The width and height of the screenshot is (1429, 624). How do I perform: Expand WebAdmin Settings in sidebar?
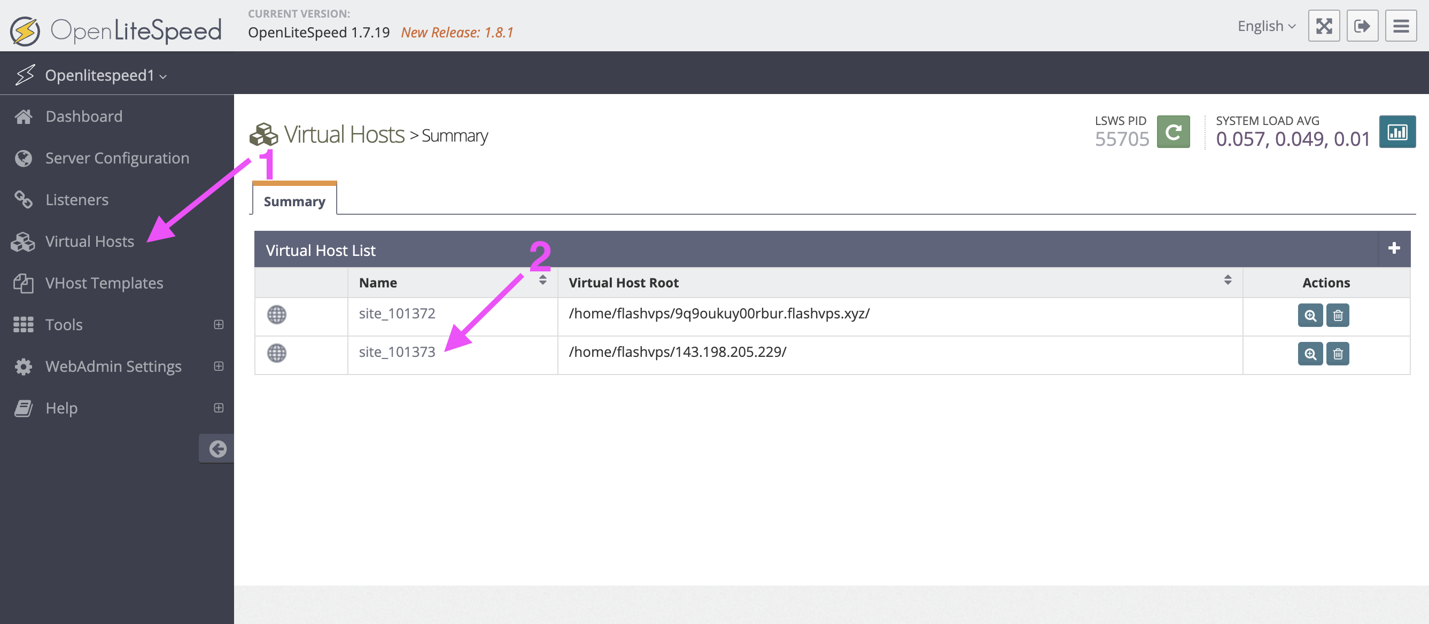pyautogui.click(x=218, y=366)
